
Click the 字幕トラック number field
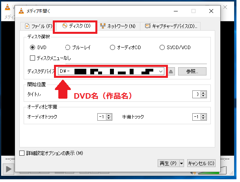point(197,117)
